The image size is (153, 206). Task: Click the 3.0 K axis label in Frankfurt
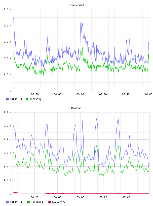[8, 42]
